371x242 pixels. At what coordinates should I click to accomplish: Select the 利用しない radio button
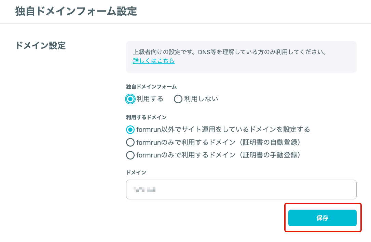178,99
